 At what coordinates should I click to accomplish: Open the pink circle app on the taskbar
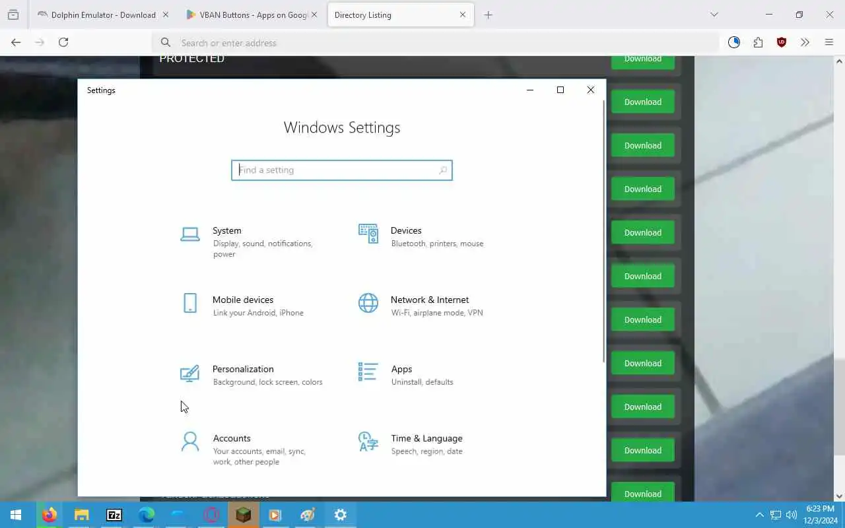pos(211,515)
